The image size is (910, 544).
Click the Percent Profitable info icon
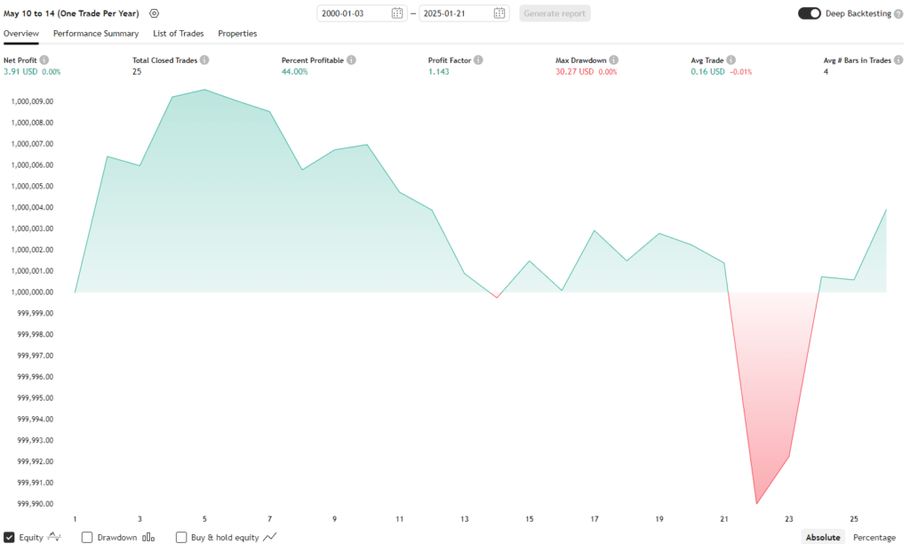pos(351,60)
